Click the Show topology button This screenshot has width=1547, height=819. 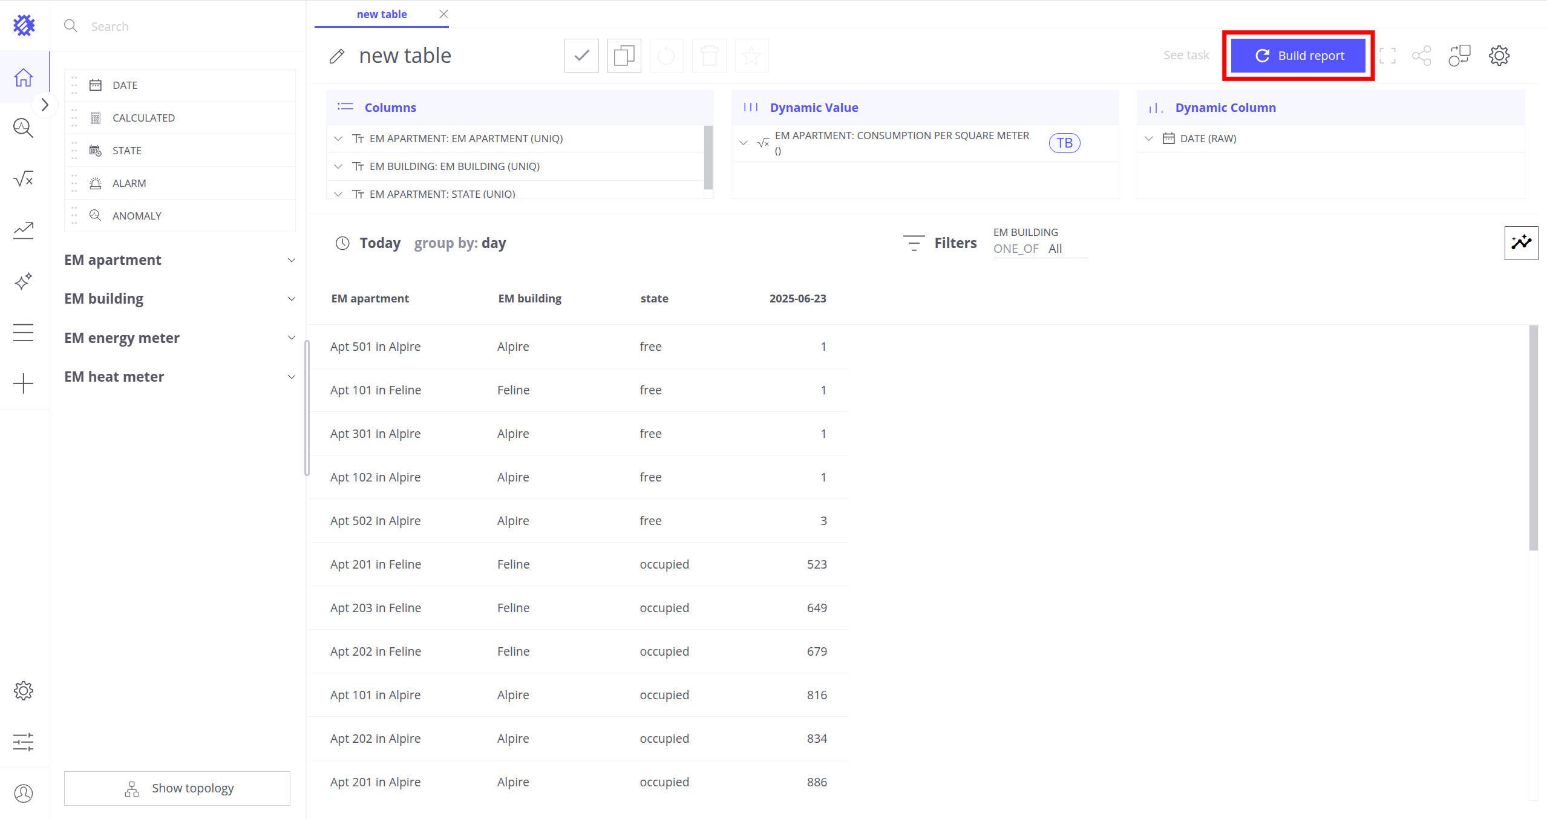pos(177,788)
